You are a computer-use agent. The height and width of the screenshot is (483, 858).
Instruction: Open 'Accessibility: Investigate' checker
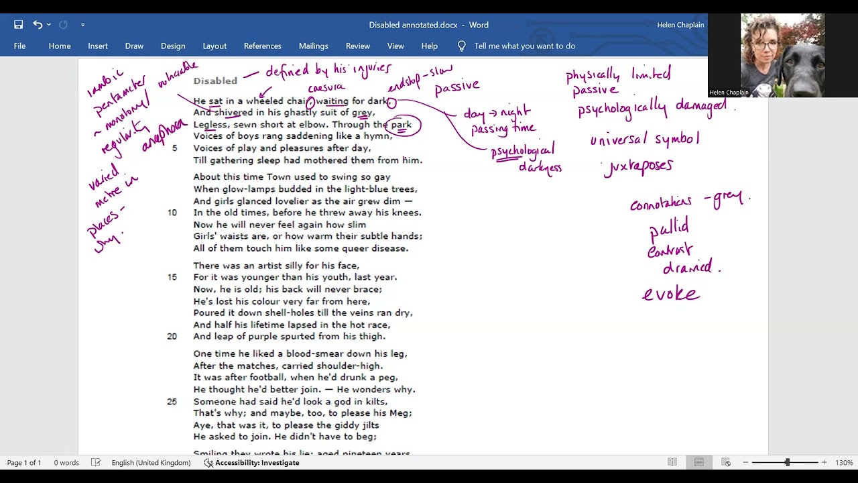click(x=251, y=463)
